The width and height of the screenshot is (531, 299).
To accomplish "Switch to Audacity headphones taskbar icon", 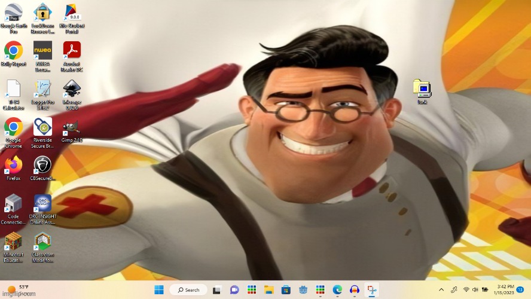I will coord(355,290).
